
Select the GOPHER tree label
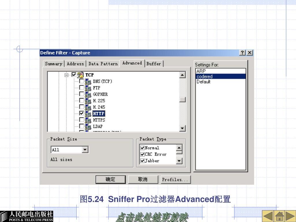pyautogui.click(x=100, y=94)
